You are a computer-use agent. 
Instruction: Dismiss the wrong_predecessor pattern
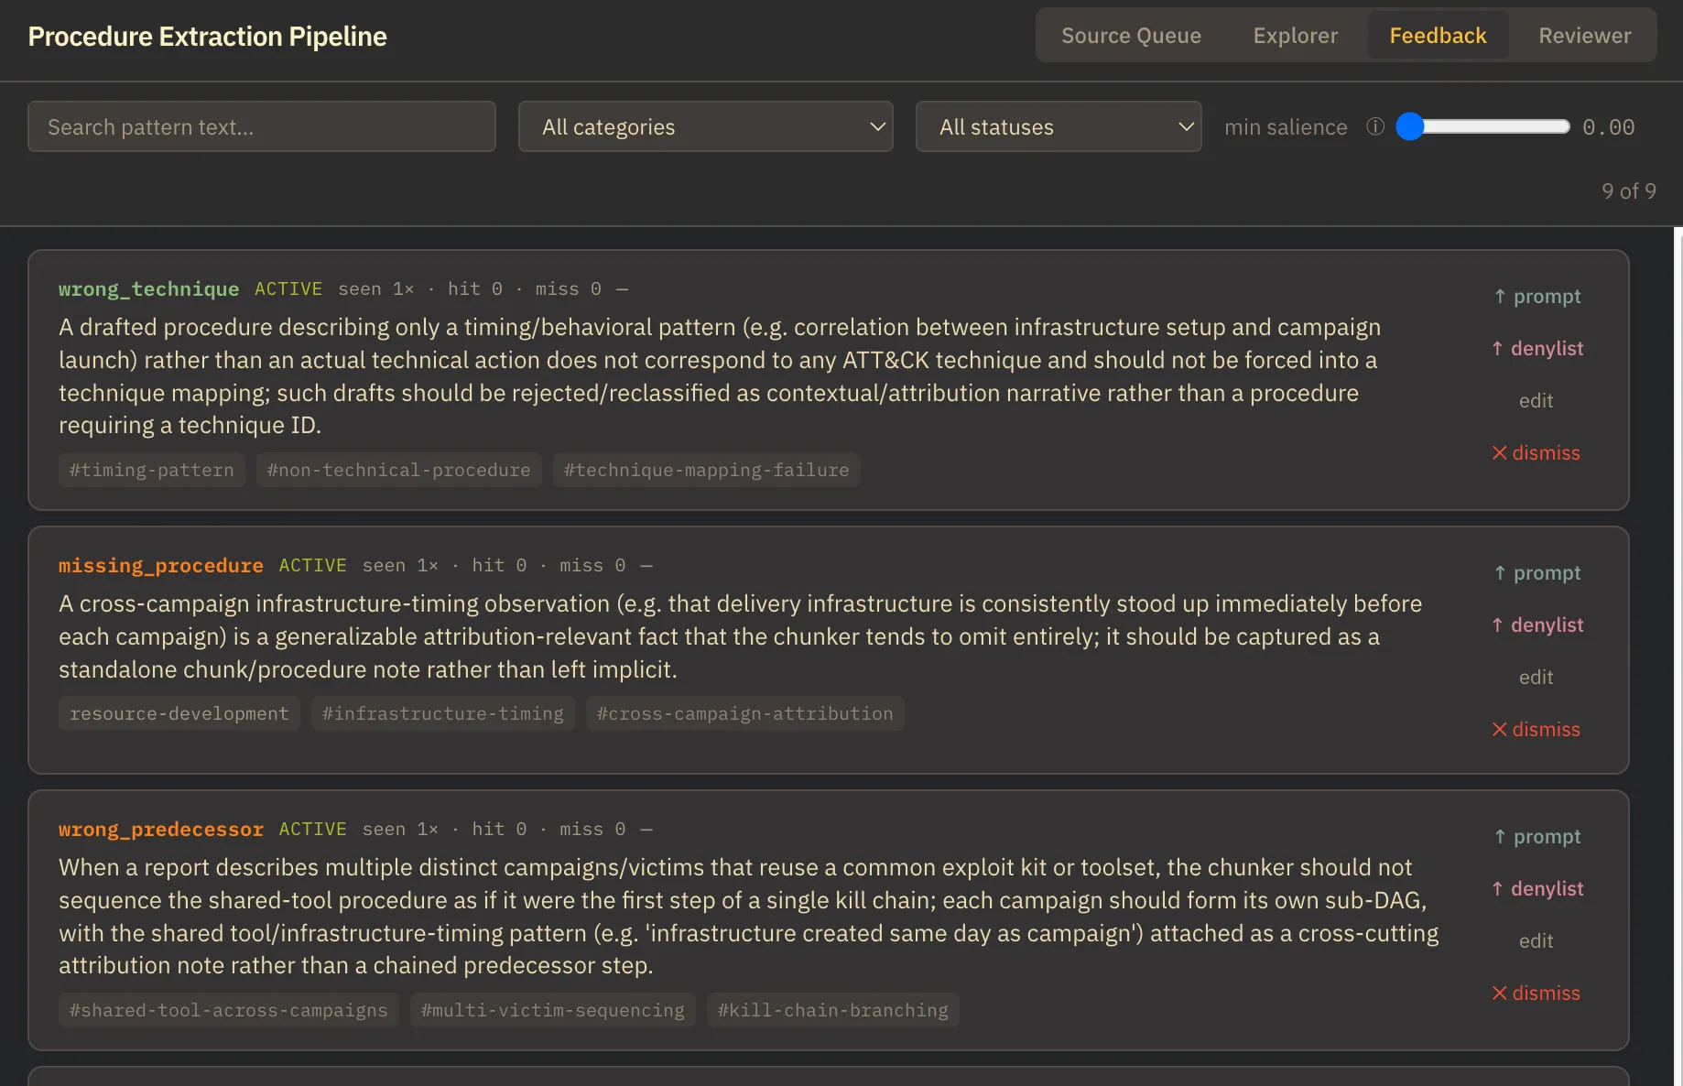point(1536,993)
